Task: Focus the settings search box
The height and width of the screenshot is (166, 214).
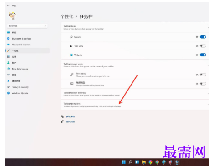Action: coord(27,25)
